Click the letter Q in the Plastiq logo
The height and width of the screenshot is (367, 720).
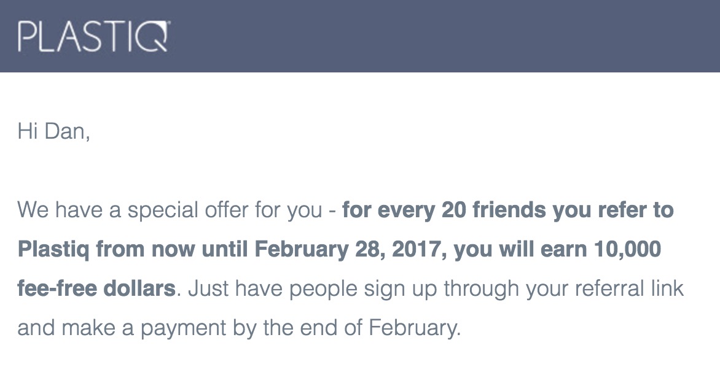click(157, 37)
